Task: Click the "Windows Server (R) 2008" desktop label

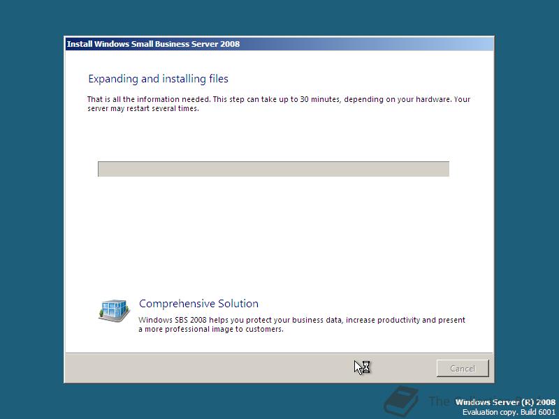Action: click(505, 402)
